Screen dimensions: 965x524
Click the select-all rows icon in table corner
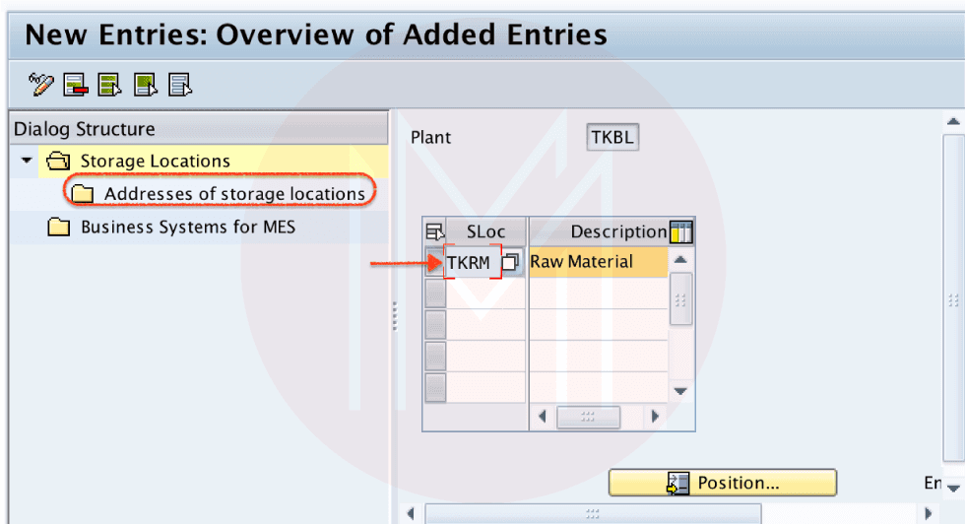[434, 232]
